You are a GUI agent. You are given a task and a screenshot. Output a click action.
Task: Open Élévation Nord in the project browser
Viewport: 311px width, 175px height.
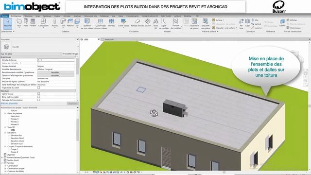(x=17, y=138)
